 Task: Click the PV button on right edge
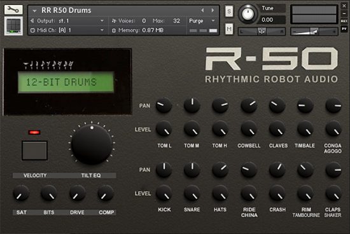click(x=344, y=29)
